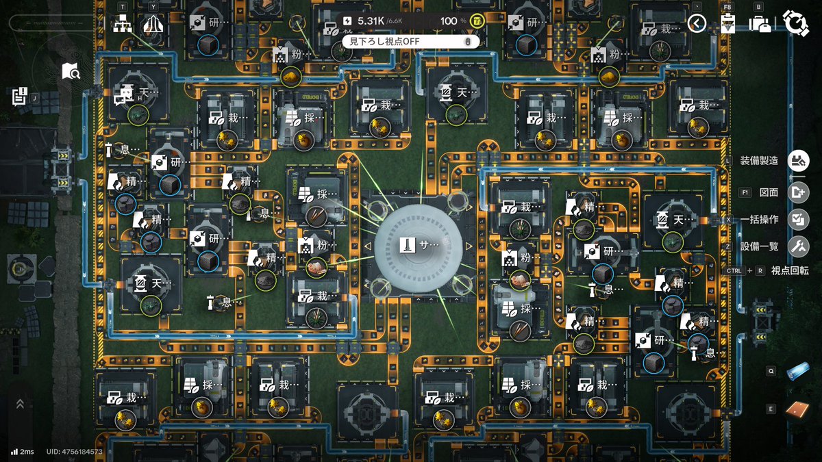This screenshot has width=822, height=462.
Task: Expand the double-chevron panel at bottom left
Action: (x=20, y=404)
